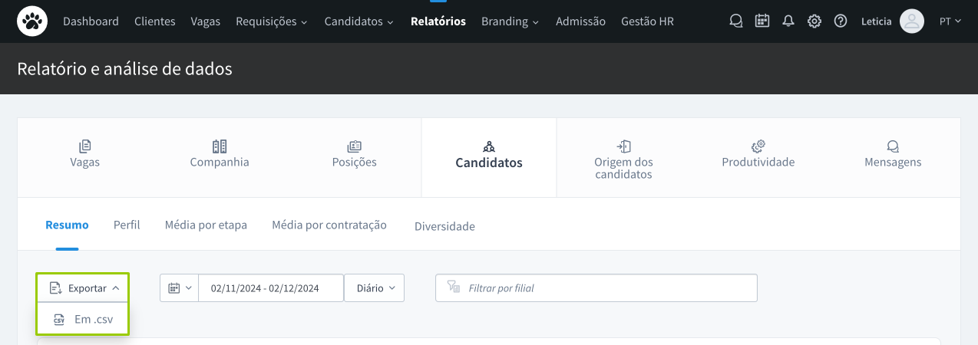Open the Origem dos candidatos report
The image size is (978, 345).
pyautogui.click(x=623, y=159)
